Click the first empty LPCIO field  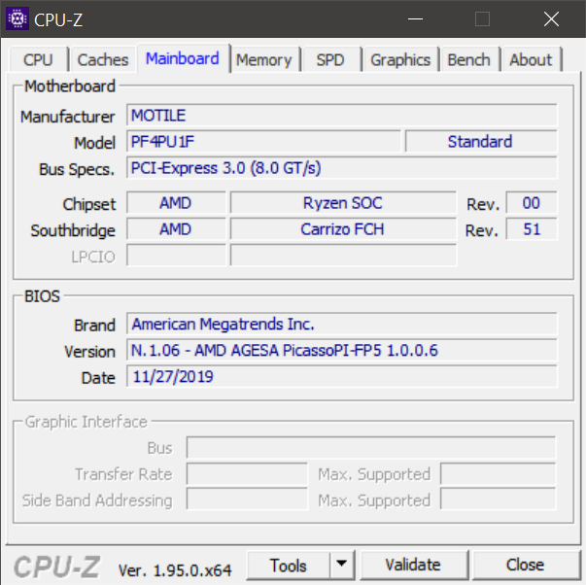(x=176, y=256)
